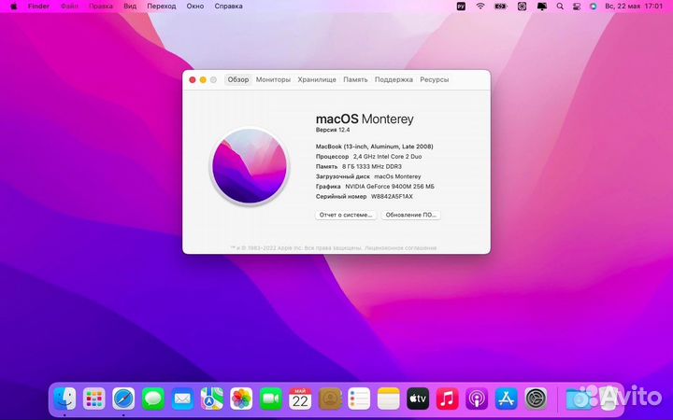Click the Обновление ПО button
The height and width of the screenshot is (420, 673).
click(x=410, y=215)
